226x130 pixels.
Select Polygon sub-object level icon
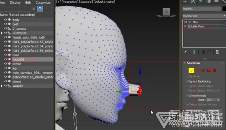pyautogui.click(x=209, y=70)
